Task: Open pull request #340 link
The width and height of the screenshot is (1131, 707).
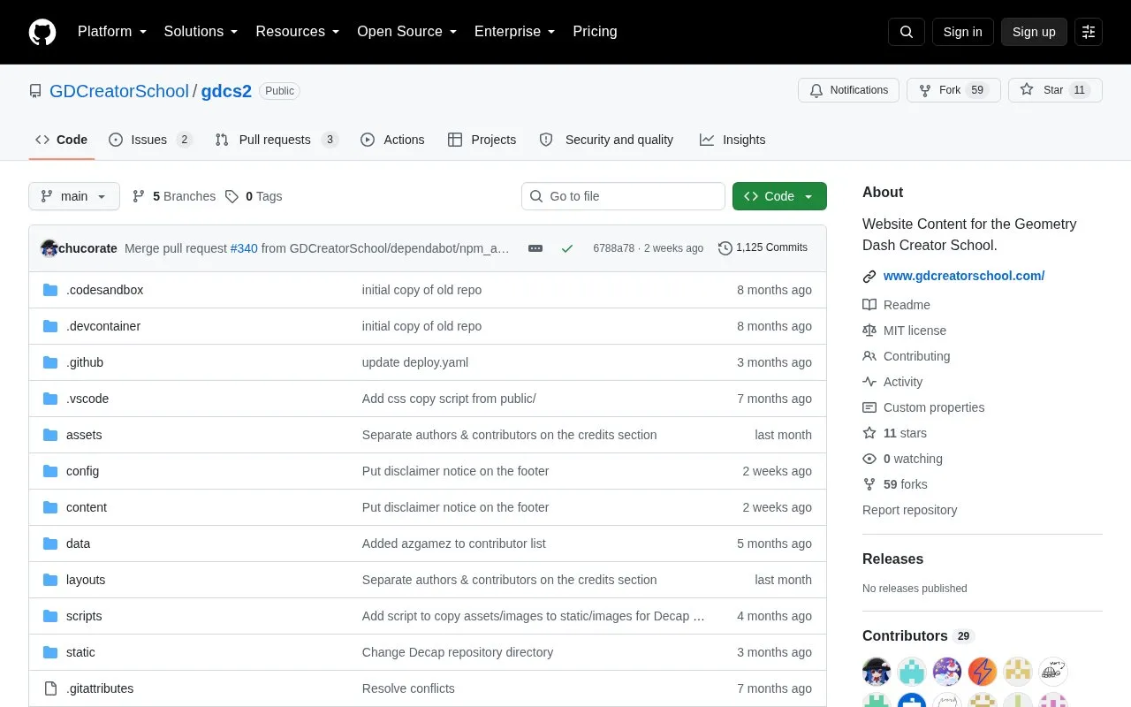Action: click(x=244, y=248)
